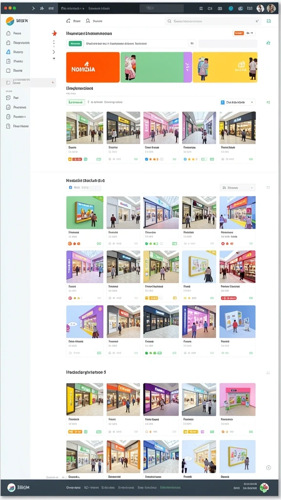281x500 pixels.
Task: Click the expand icon beside the second section dropdown
Action: tap(268, 187)
